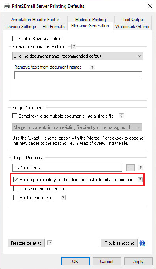Switch to Annotation-Header-Footer tab
Viewport: 156px width, 269px height.
tap(35, 20)
